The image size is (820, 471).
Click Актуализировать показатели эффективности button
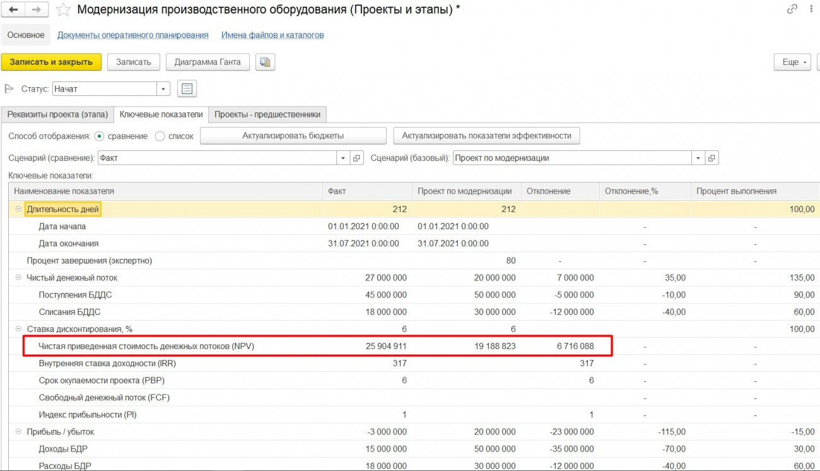[486, 136]
